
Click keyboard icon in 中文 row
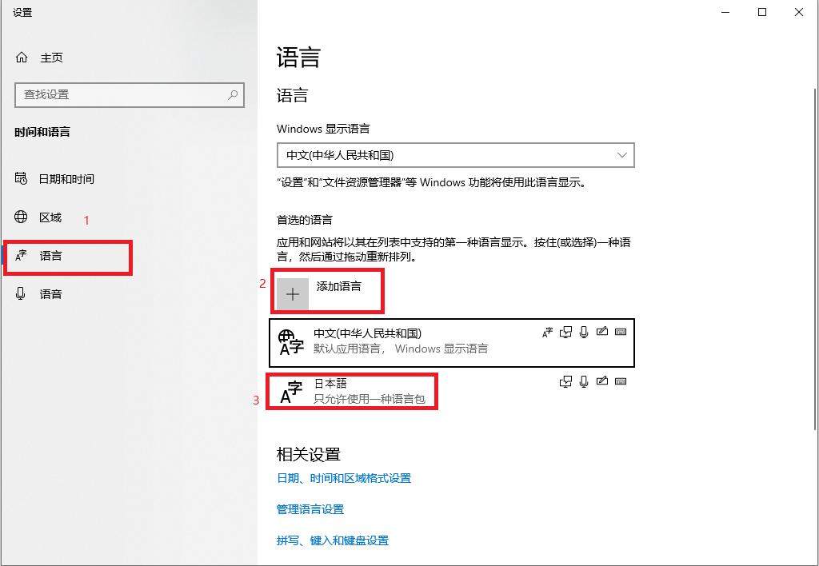pos(621,332)
